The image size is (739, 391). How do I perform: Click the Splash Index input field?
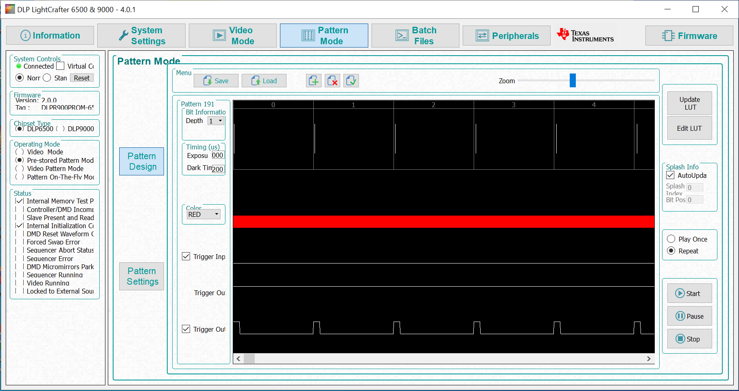pyautogui.click(x=695, y=187)
